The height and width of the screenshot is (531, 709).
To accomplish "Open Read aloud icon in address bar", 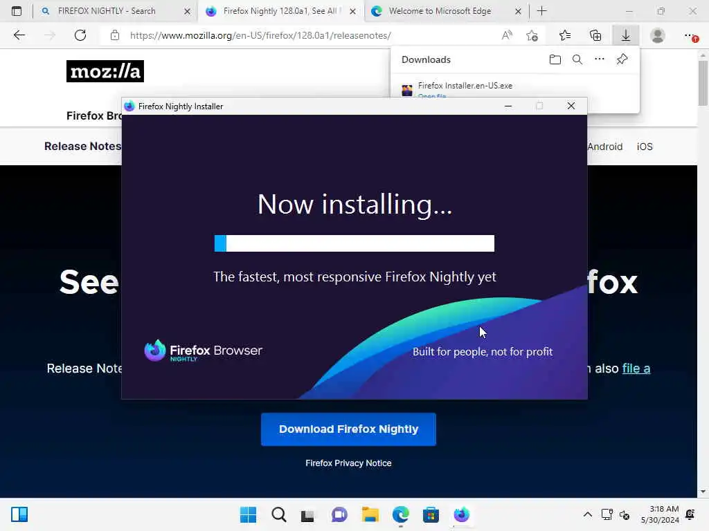I will pyautogui.click(x=507, y=35).
